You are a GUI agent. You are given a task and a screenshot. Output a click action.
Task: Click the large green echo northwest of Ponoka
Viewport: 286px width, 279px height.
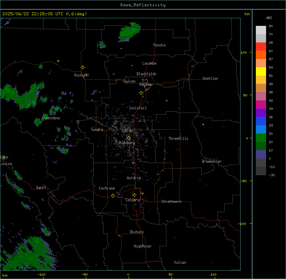[x=129, y=32]
